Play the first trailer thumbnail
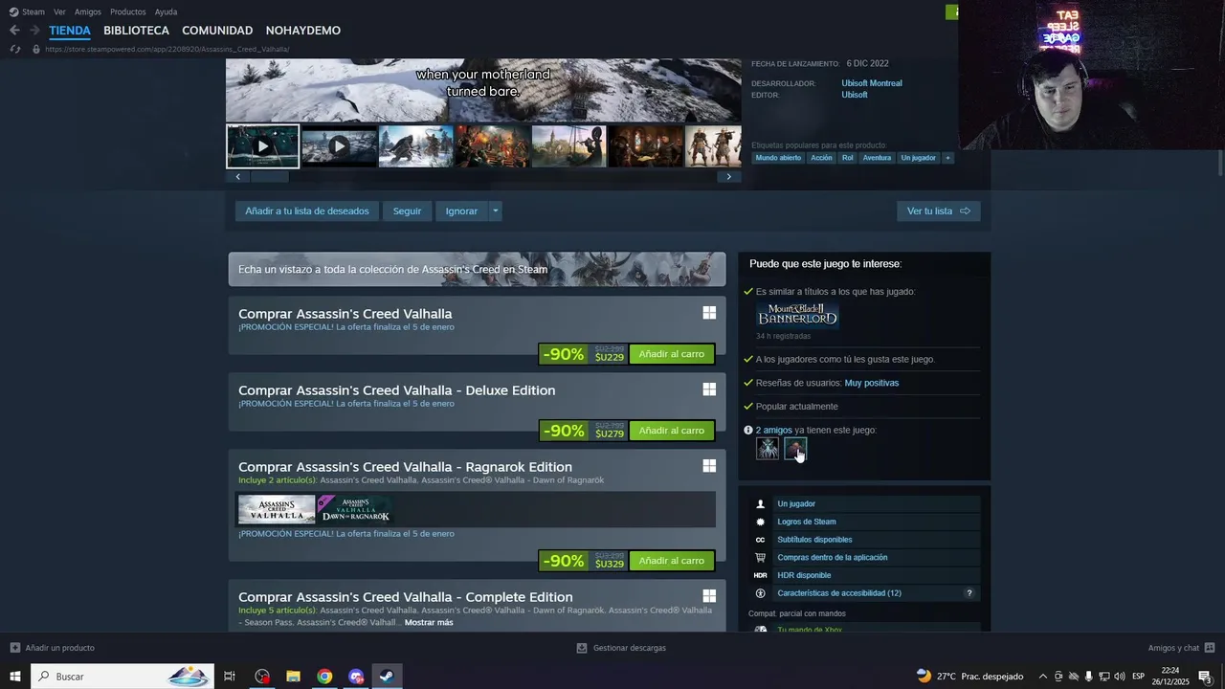 (262, 146)
